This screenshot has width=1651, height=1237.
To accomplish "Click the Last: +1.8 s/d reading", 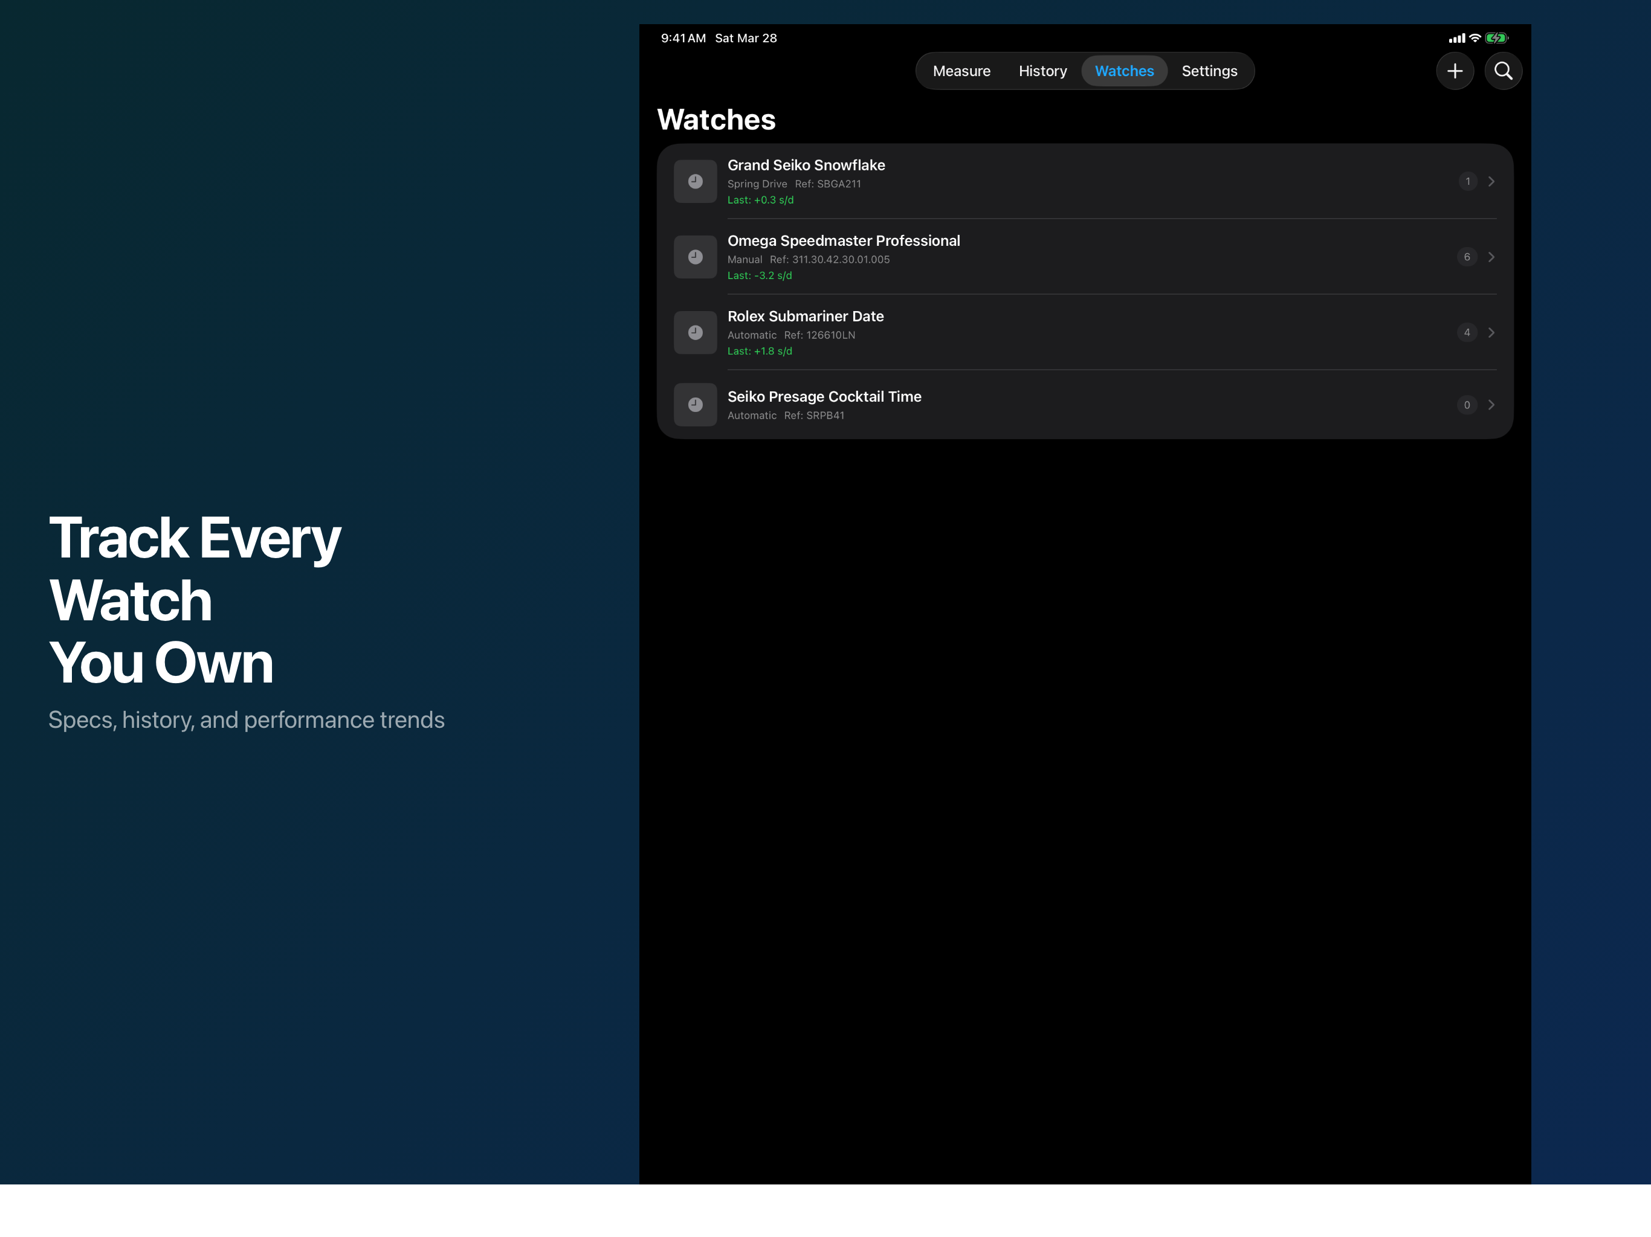I will (760, 351).
